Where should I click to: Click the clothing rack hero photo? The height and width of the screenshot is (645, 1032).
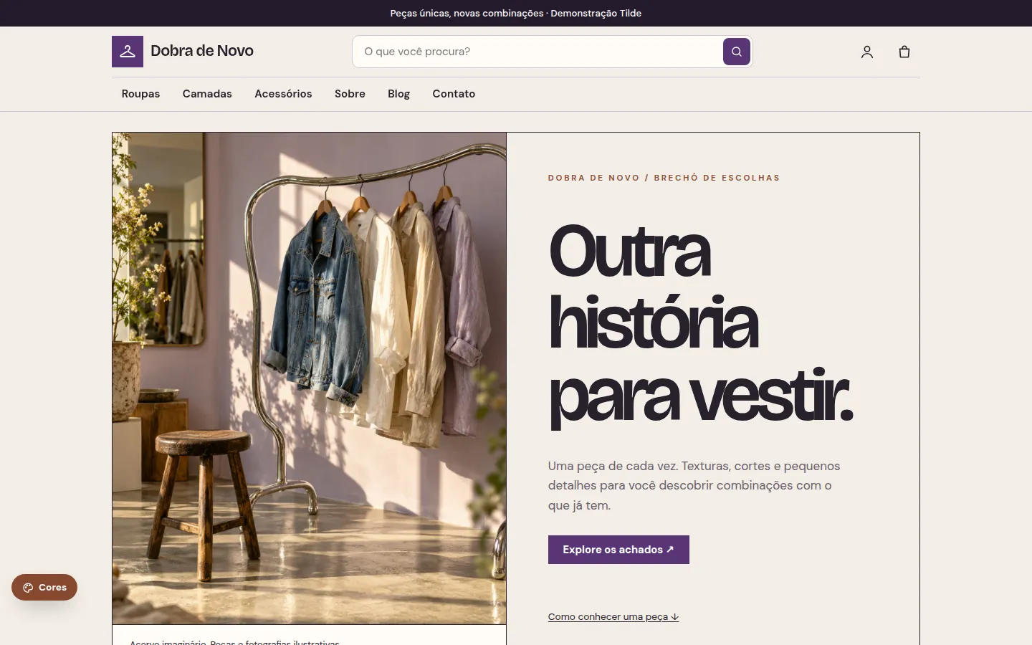pyautogui.click(x=310, y=378)
